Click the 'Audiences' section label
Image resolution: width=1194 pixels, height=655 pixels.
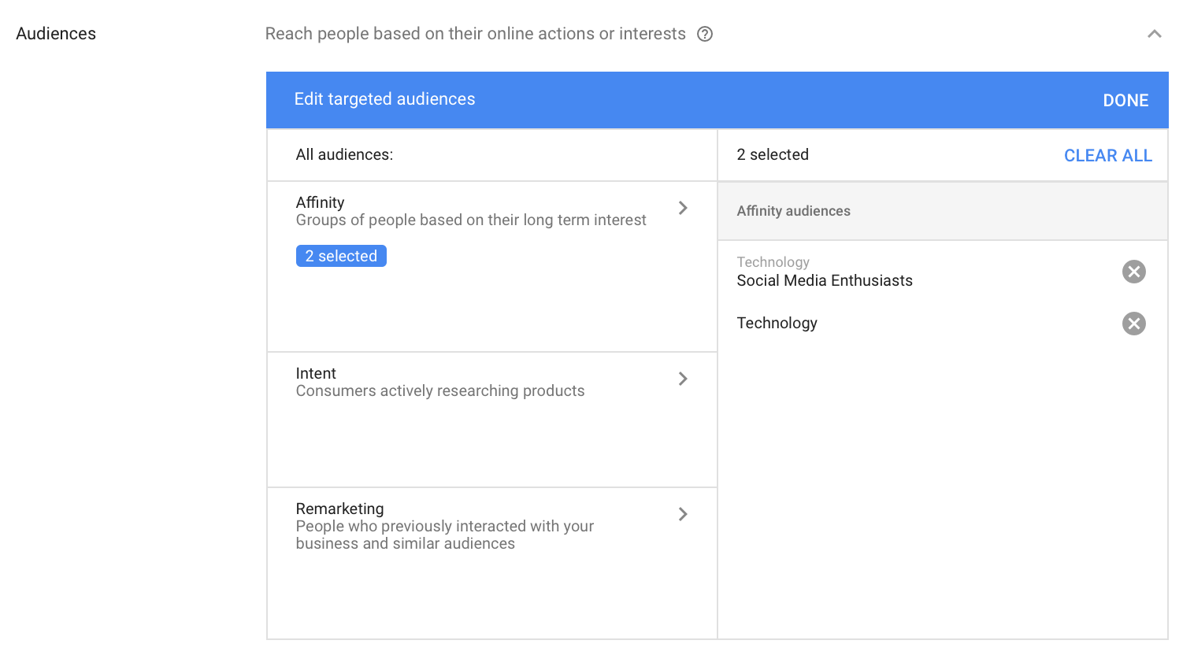click(56, 34)
